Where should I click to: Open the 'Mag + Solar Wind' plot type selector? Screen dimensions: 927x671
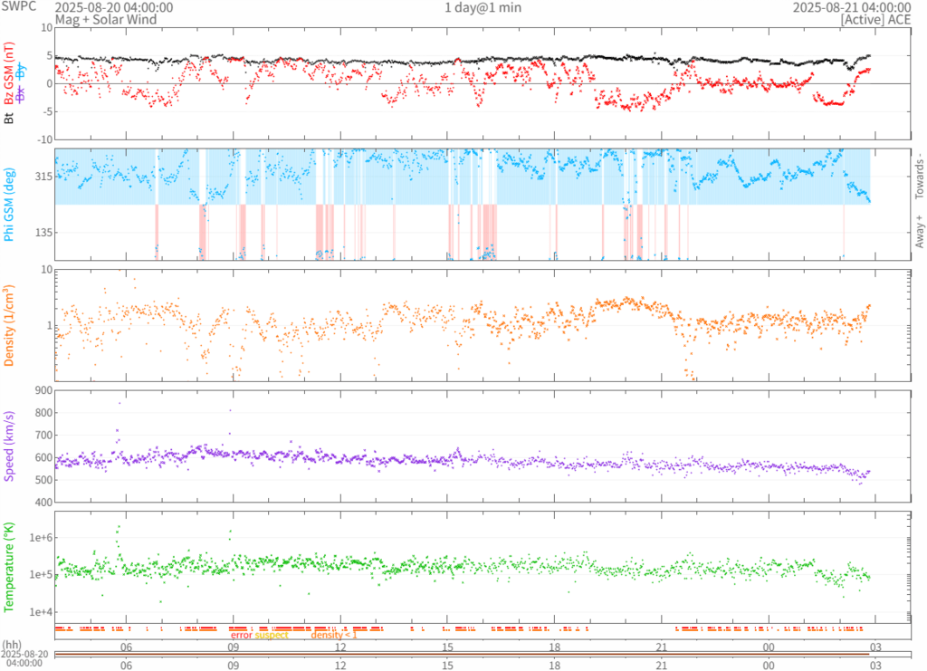(106, 19)
